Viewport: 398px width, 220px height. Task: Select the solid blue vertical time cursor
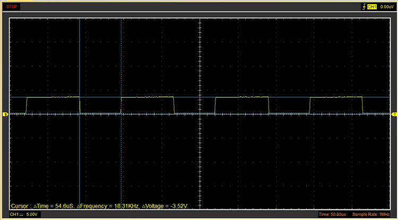[x=80, y=113]
